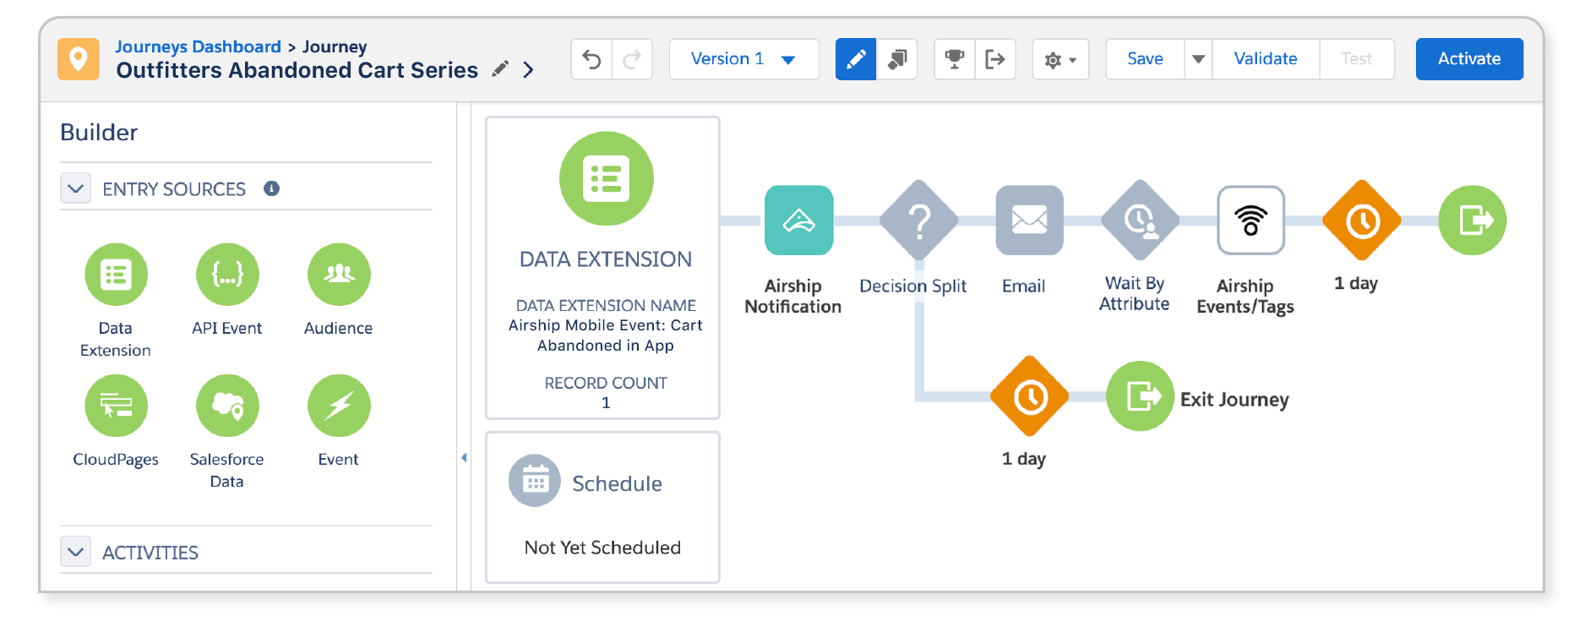Image resolution: width=1590 pixels, height=627 pixels.
Task: Click the API Event entry source
Action: 227,275
